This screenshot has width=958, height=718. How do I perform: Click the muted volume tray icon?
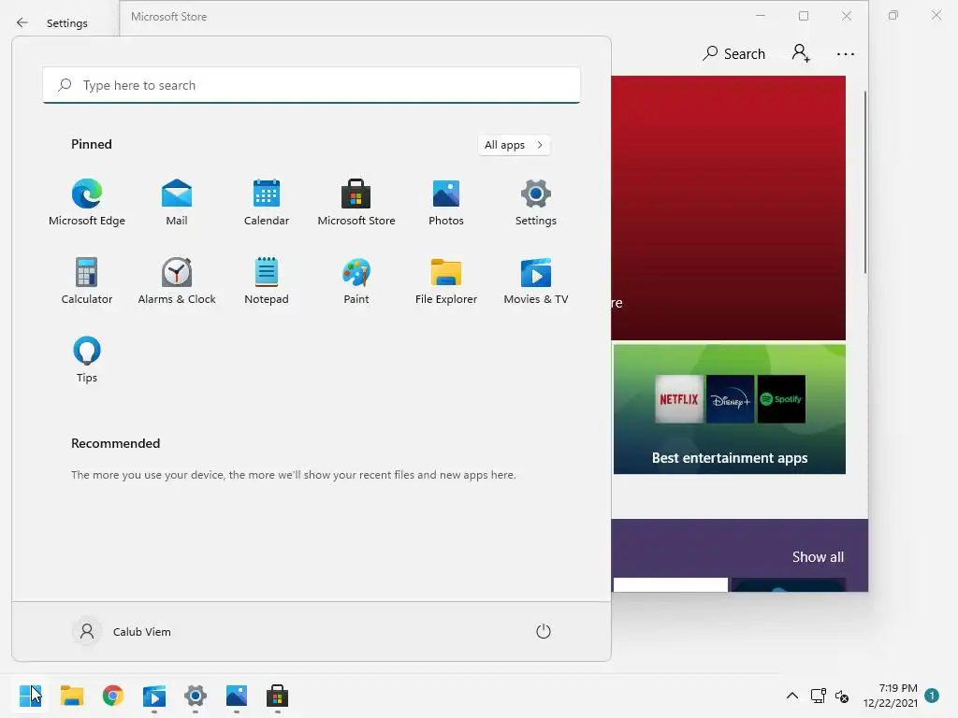tap(842, 696)
